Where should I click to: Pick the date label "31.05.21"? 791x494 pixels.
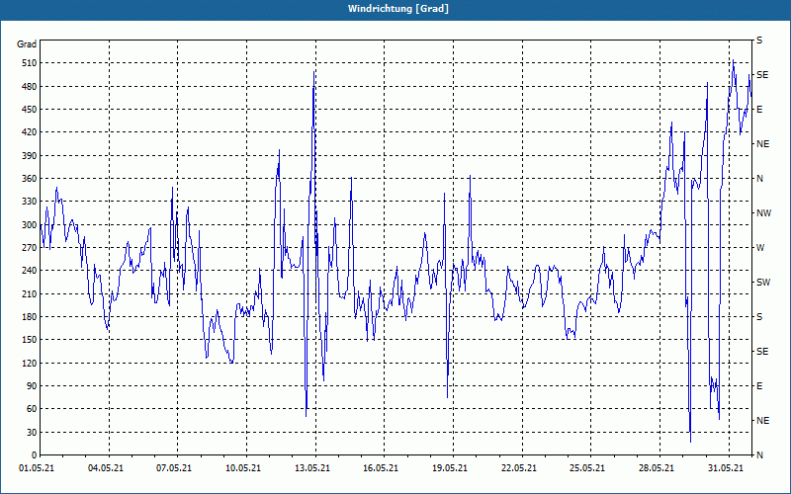click(726, 468)
